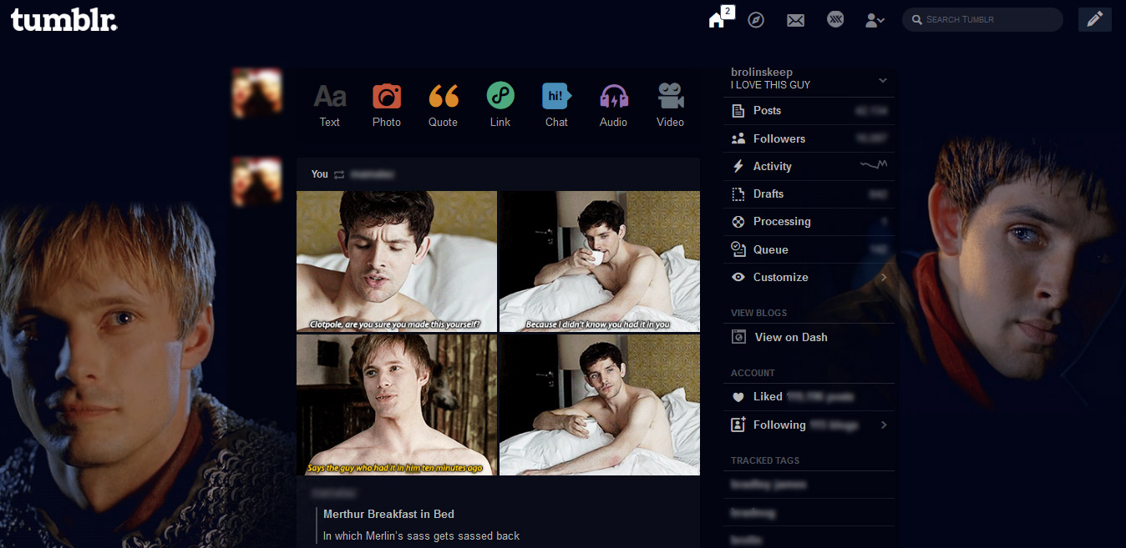Click the Customize chevron arrow
The image size is (1126, 548).
pyautogui.click(x=884, y=277)
